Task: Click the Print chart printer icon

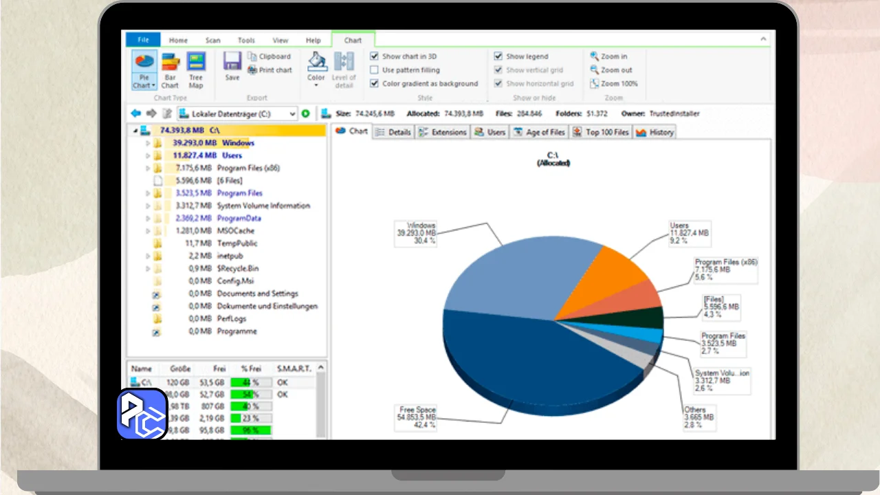Action: click(252, 70)
